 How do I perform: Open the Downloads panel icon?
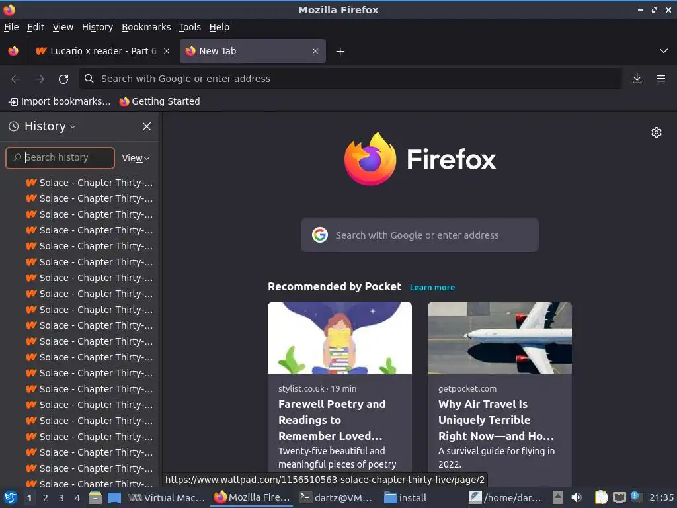click(637, 79)
